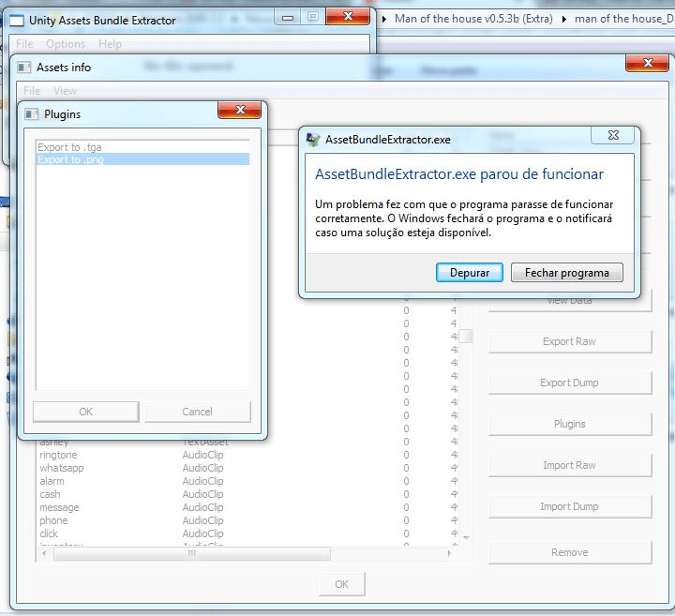Open the View menu in Assets info
The height and width of the screenshot is (616, 675).
tap(65, 91)
